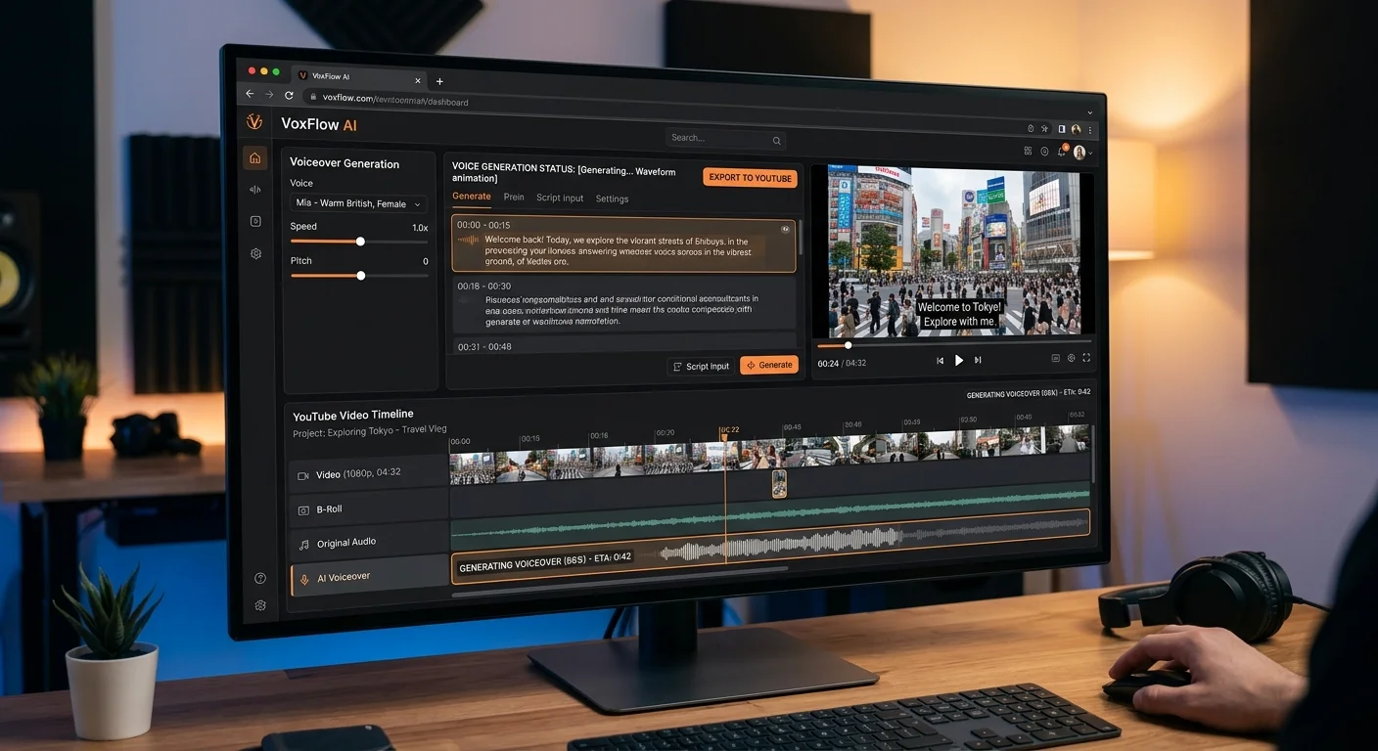
Task: Switch to the Script input tab
Action: click(560, 198)
